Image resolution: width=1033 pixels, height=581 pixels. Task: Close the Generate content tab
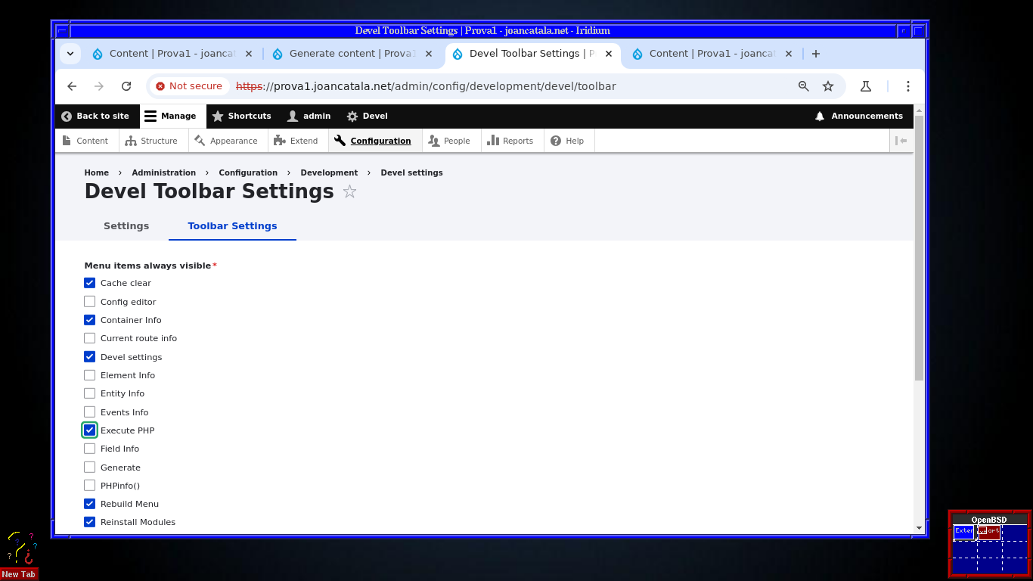click(x=429, y=54)
